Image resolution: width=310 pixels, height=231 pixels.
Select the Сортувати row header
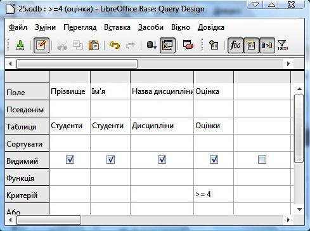pos(27,143)
